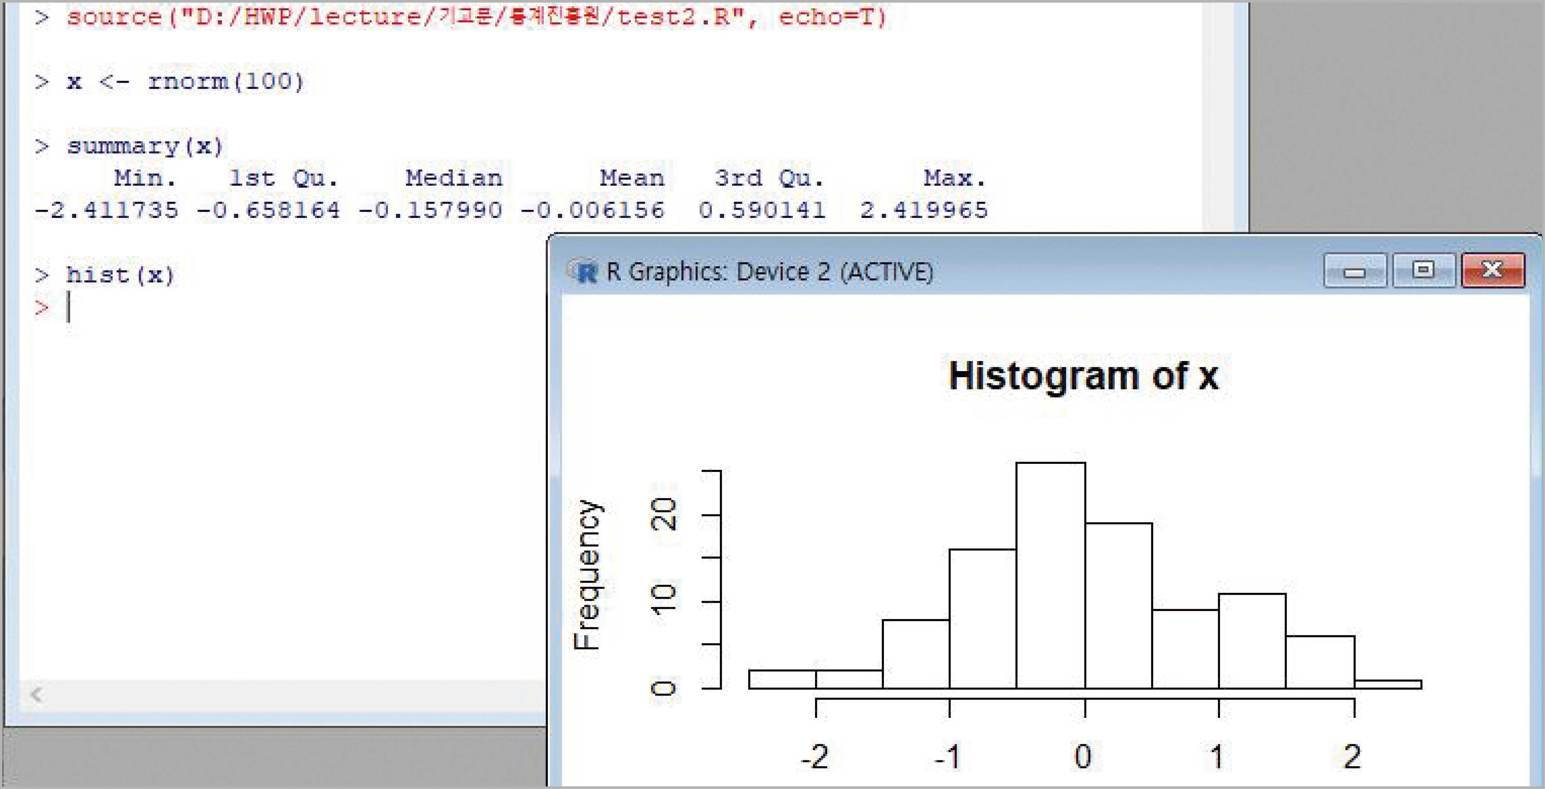This screenshot has height=789, width=1545.
Task: Click the Frequency y-axis label
Action: [x=586, y=574]
